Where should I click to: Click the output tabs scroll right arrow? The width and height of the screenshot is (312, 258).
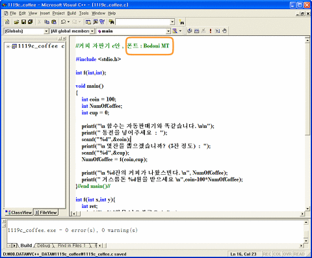[x=14, y=246]
